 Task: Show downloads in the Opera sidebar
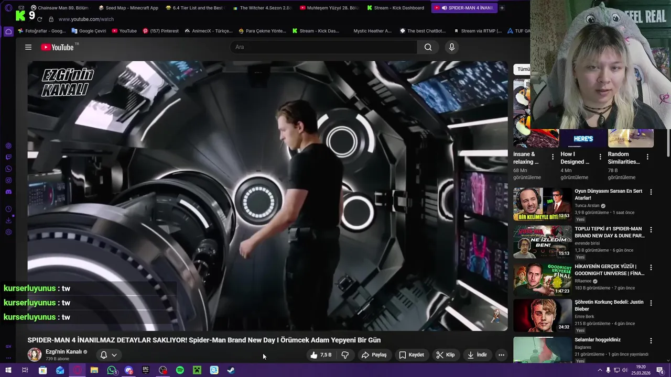pyautogui.click(x=8, y=220)
